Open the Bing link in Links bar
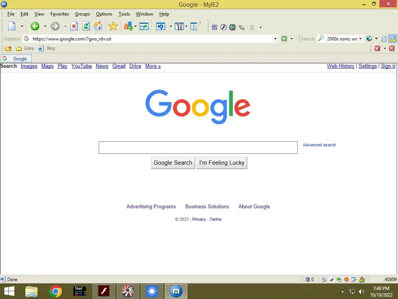The image size is (398, 299). pyautogui.click(x=47, y=48)
